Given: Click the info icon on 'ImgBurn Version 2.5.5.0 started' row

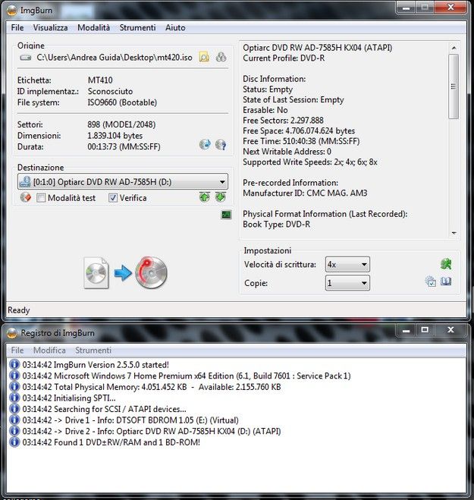Looking at the screenshot, I should coord(14,364).
